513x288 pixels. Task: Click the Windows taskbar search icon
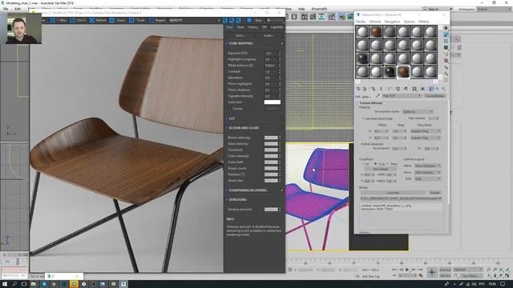click(x=14, y=284)
